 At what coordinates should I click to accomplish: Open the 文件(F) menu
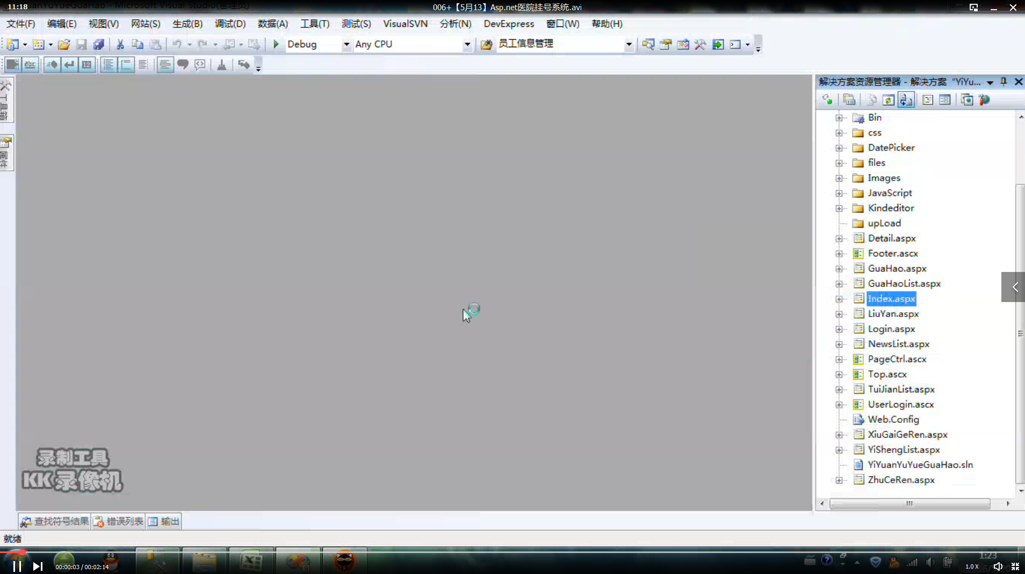pyautogui.click(x=20, y=24)
